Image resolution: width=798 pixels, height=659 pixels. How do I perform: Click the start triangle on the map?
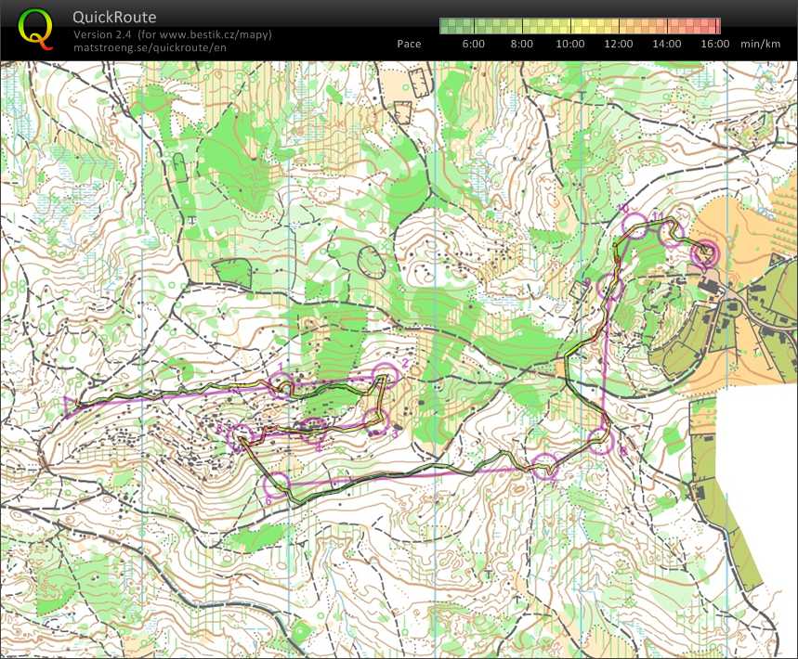click(x=72, y=403)
